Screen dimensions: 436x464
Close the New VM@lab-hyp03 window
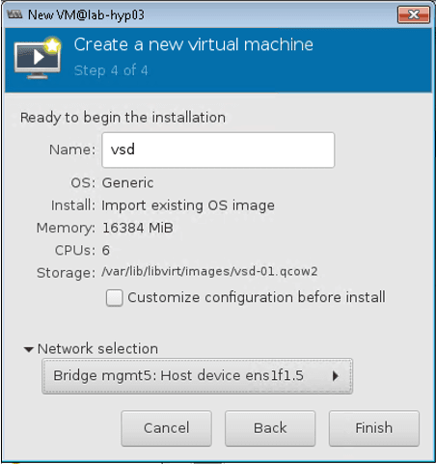414,14
